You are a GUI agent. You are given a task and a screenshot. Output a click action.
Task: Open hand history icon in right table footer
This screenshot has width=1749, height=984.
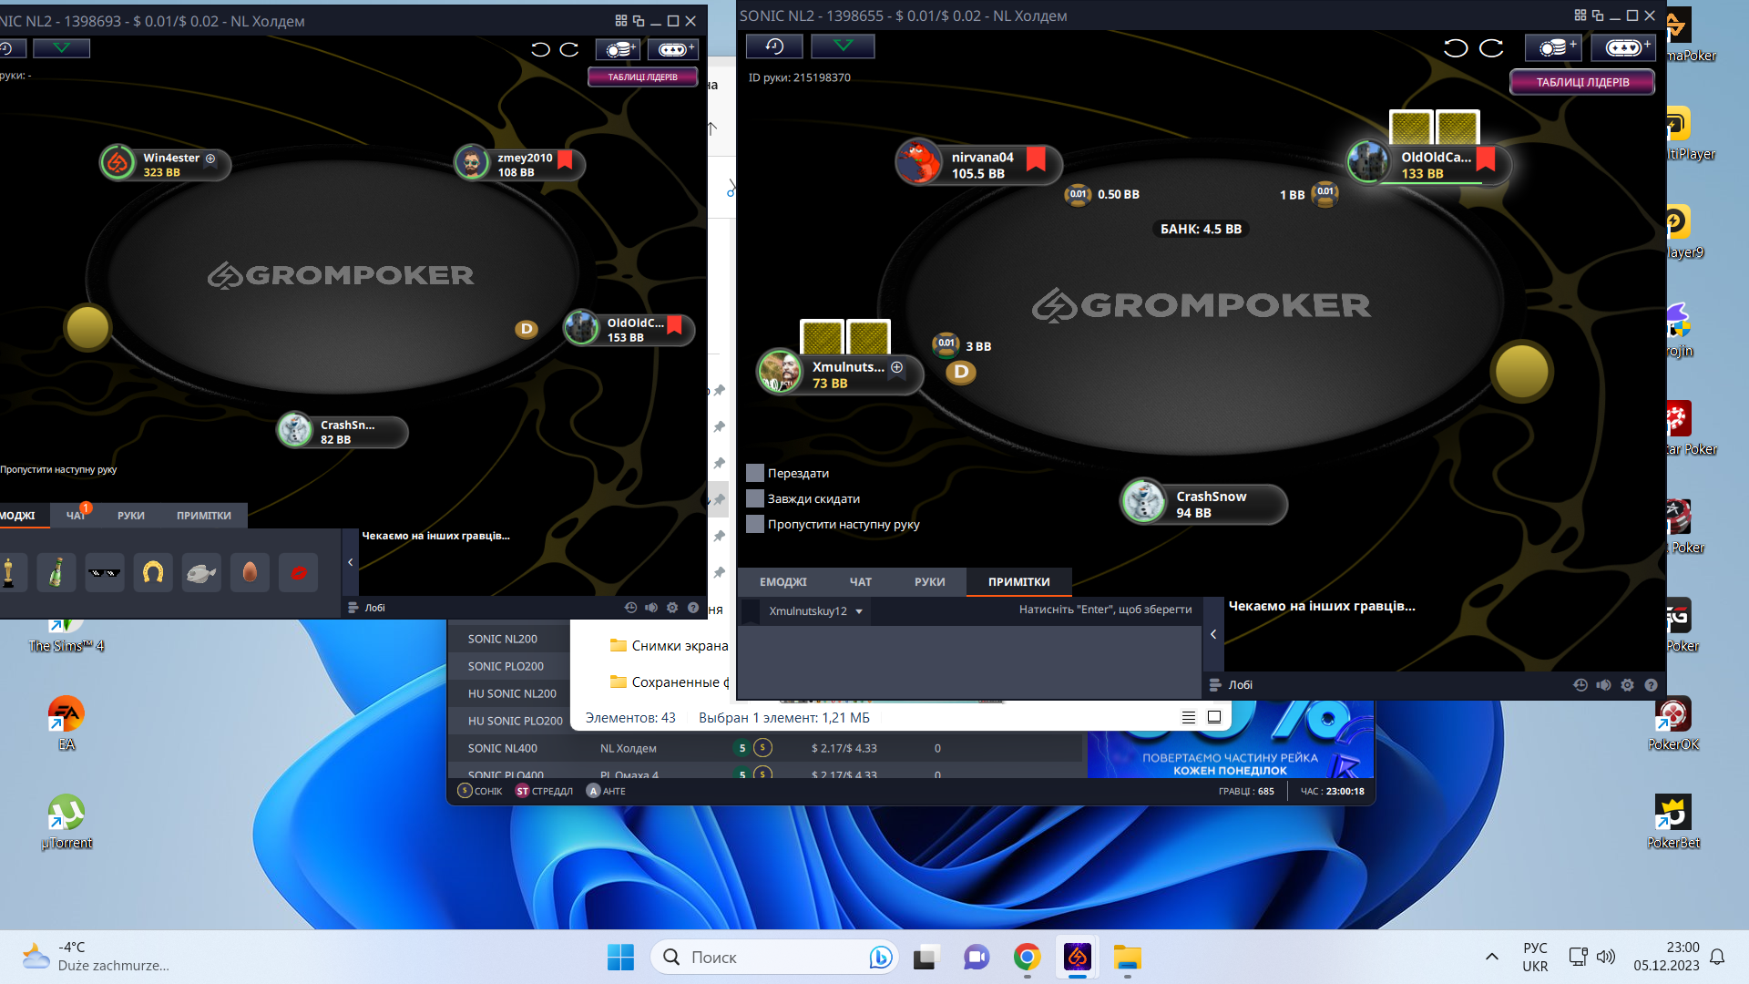click(x=1580, y=684)
